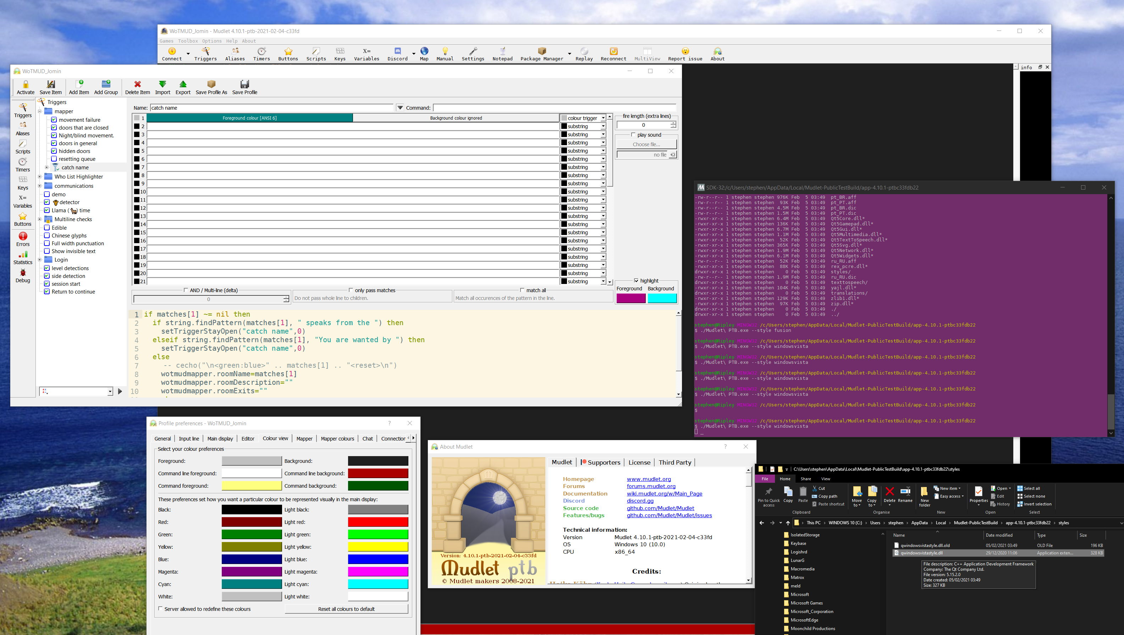
Task: Expand the 'catch name' tree item
Action: coord(47,167)
